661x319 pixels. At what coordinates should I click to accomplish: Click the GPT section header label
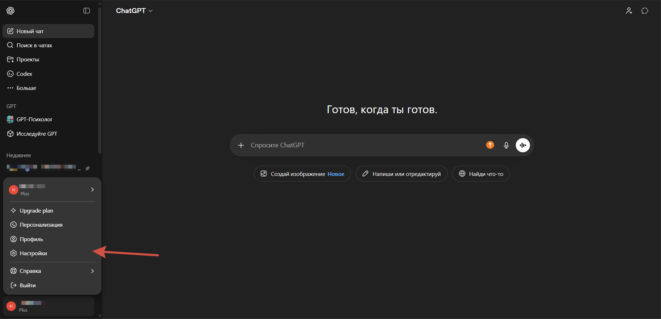point(11,106)
